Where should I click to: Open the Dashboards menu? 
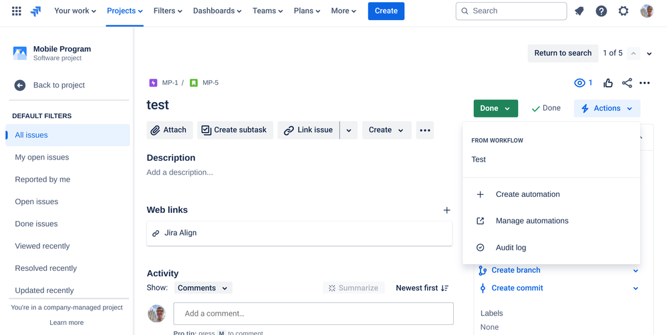pos(217,11)
